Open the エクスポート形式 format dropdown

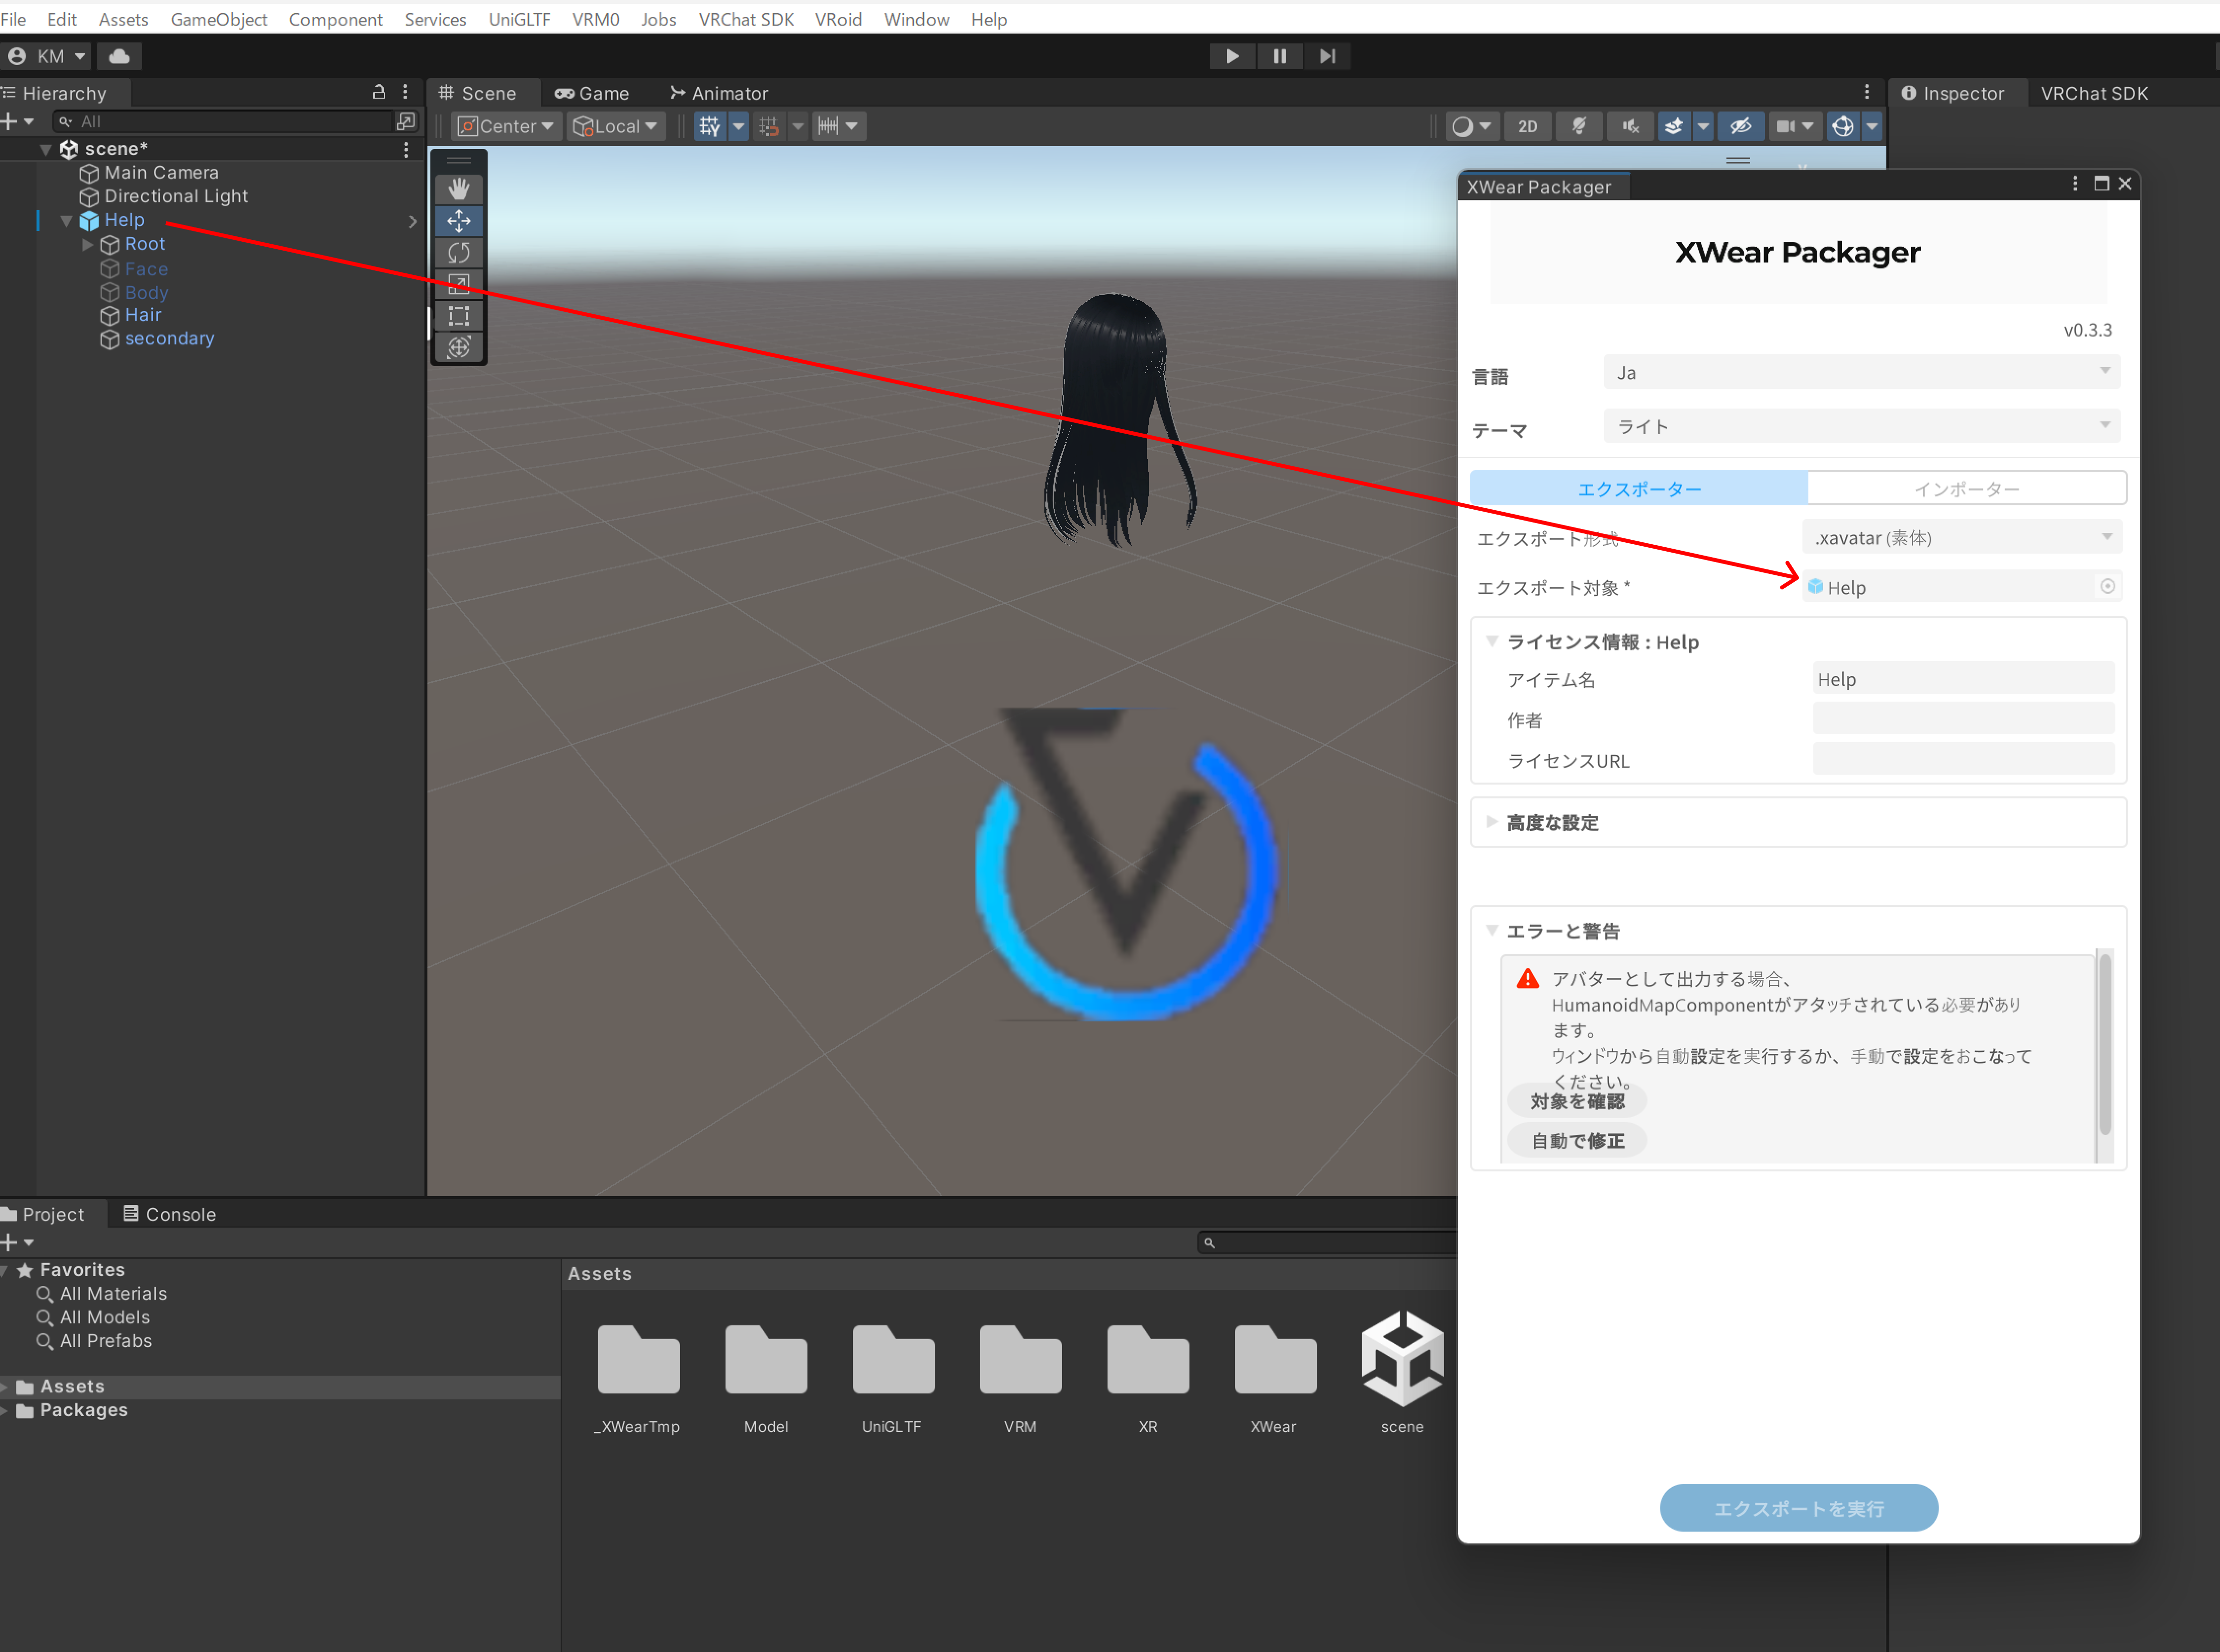click(x=1962, y=537)
